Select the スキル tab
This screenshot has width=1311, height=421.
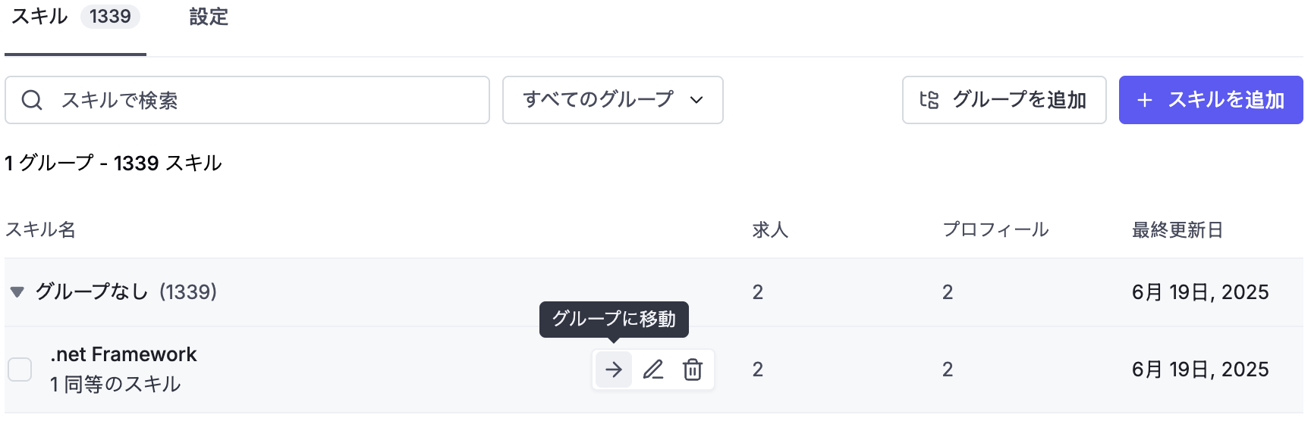[x=75, y=18]
